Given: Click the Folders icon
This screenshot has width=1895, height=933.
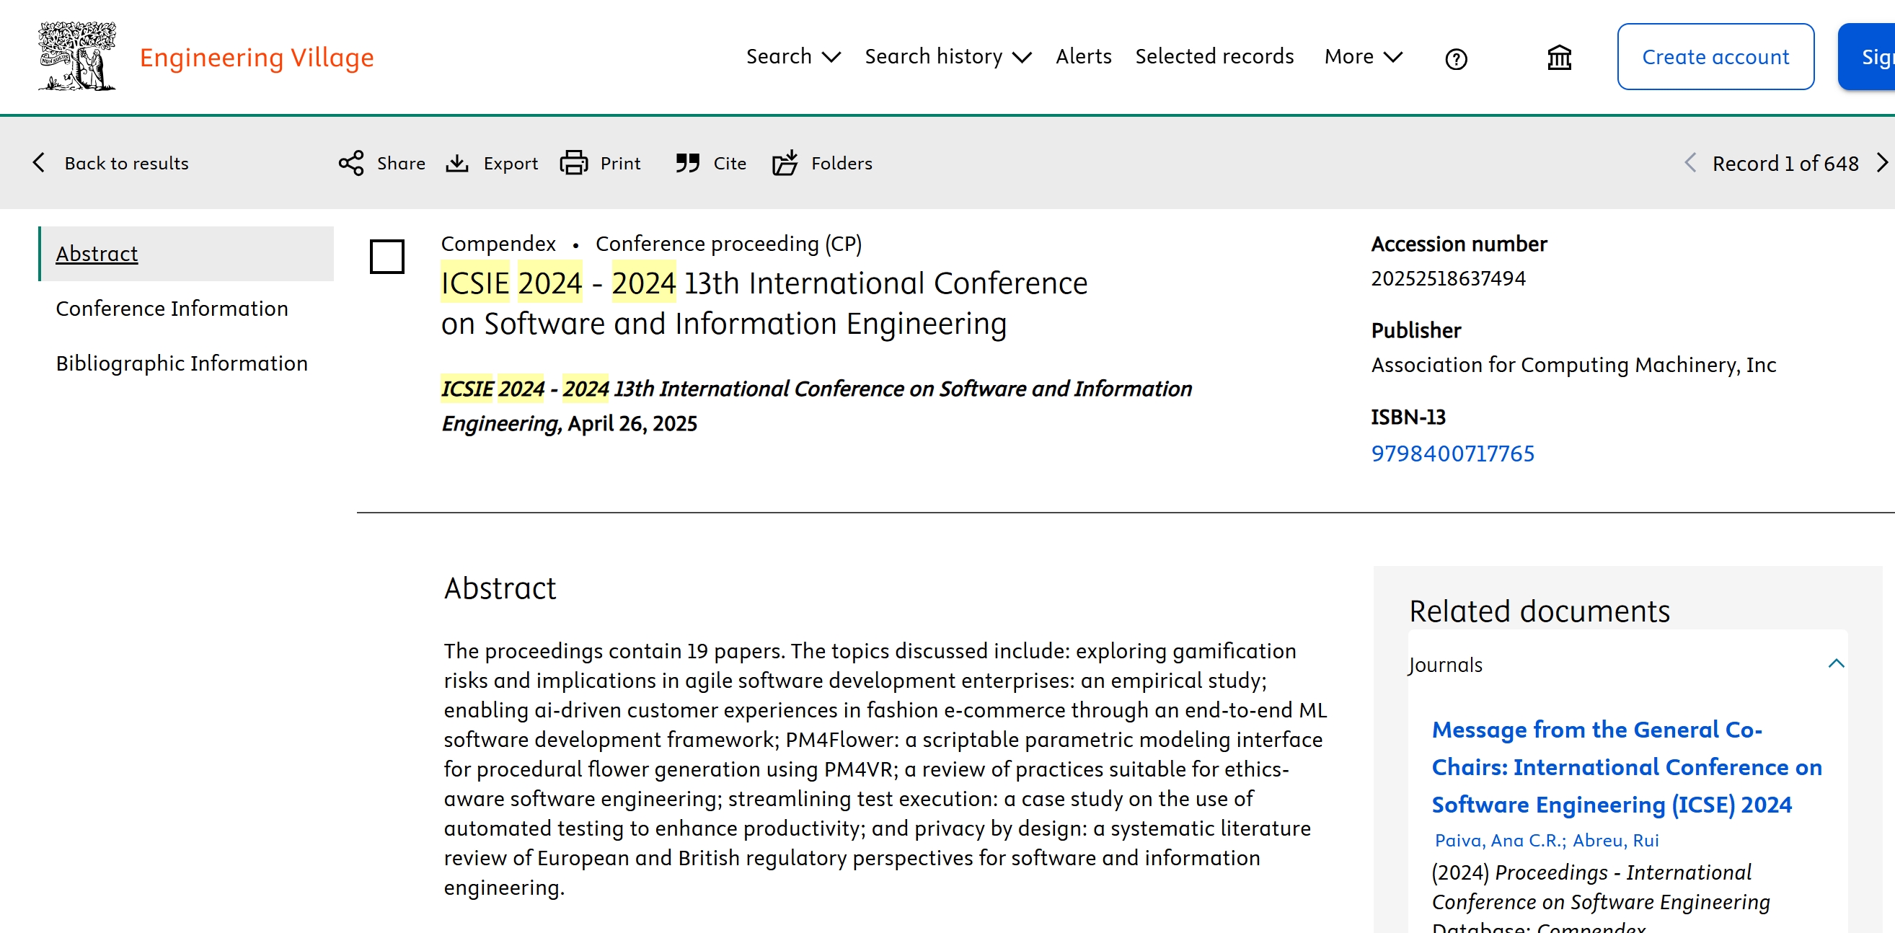Looking at the screenshot, I should tap(785, 163).
